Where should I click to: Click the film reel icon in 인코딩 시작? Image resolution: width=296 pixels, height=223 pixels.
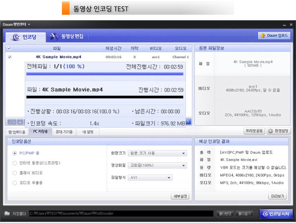(265, 214)
